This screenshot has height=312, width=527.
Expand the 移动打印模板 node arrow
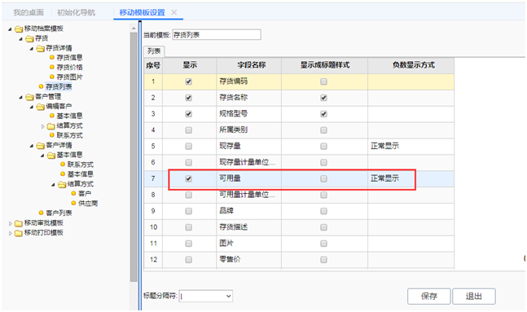pyautogui.click(x=10, y=233)
